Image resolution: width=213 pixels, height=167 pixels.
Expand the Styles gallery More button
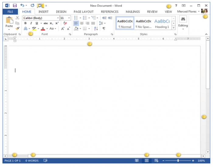click(x=174, y=28)
